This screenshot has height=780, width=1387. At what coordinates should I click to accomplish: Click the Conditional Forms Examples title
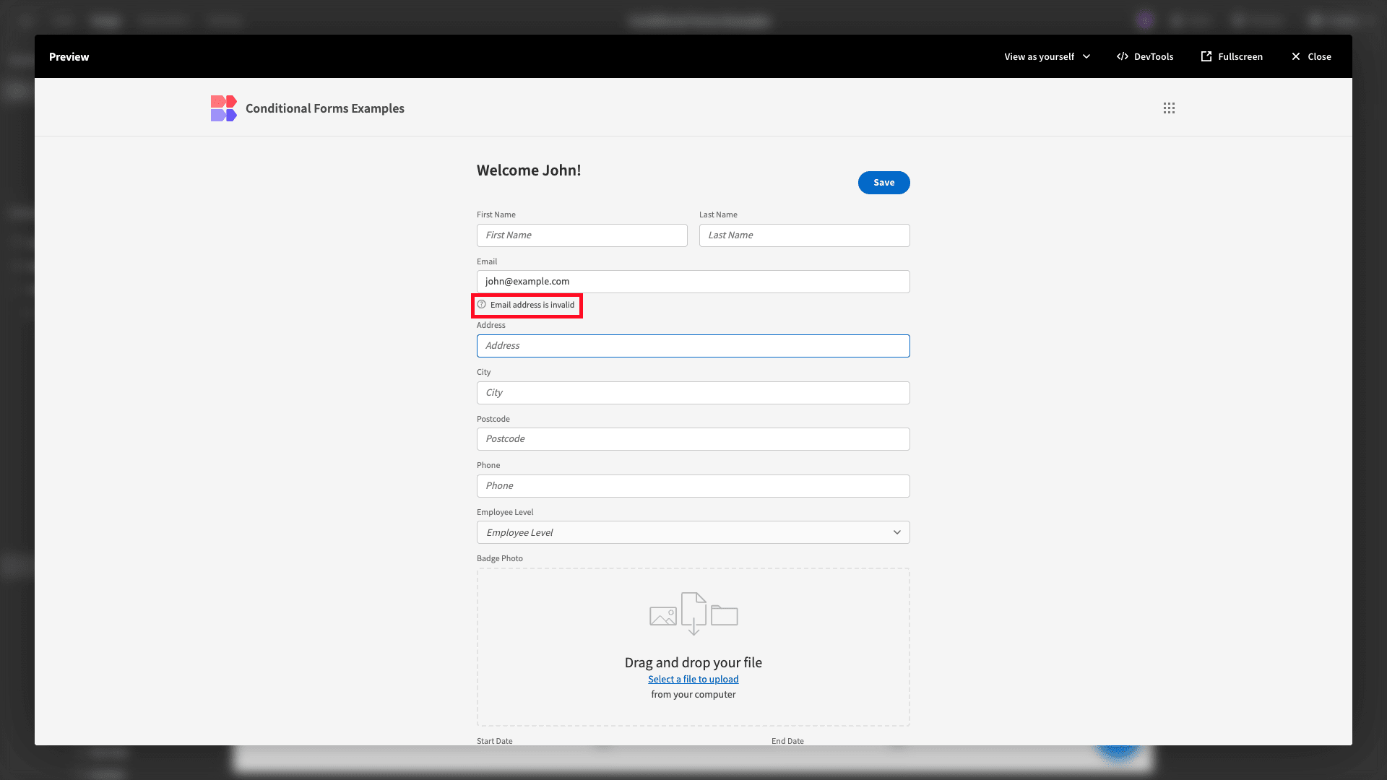[x=325, y=108]
